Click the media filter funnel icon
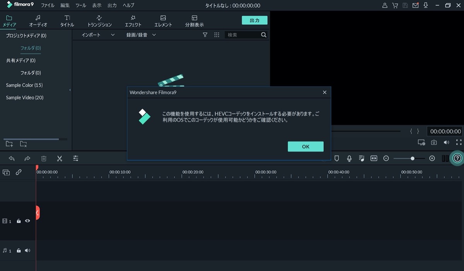The height and width of the screenshot is (271, 464). pyautogui.click(x=205, y=35)
